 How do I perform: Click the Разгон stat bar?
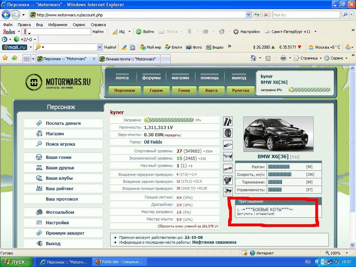coord(279,167)
